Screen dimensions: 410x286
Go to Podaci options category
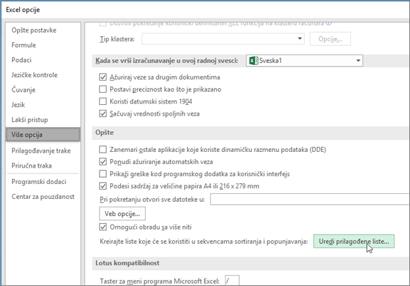tap(21, 60)
